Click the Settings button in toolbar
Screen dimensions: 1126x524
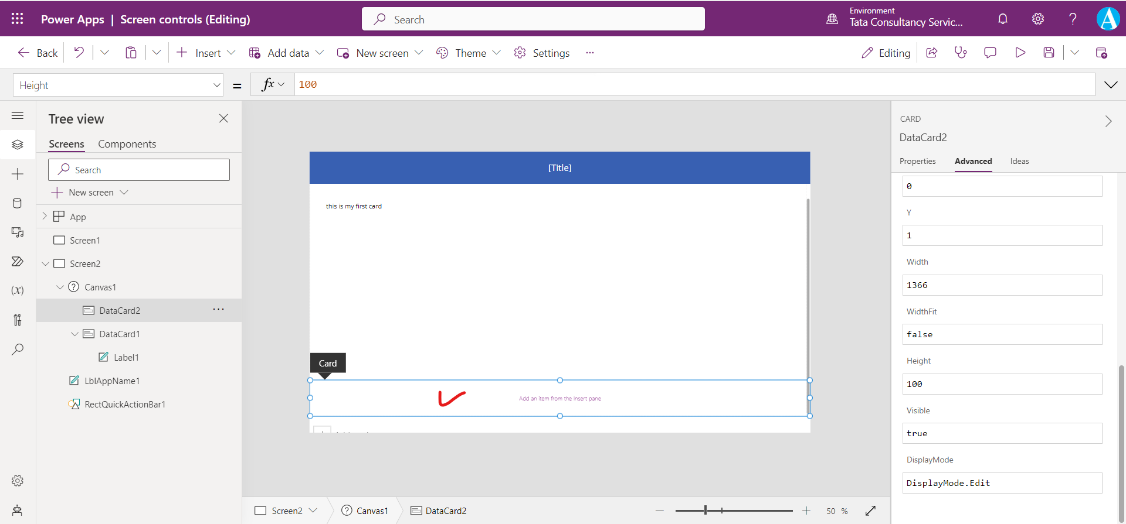click(542, 53)
